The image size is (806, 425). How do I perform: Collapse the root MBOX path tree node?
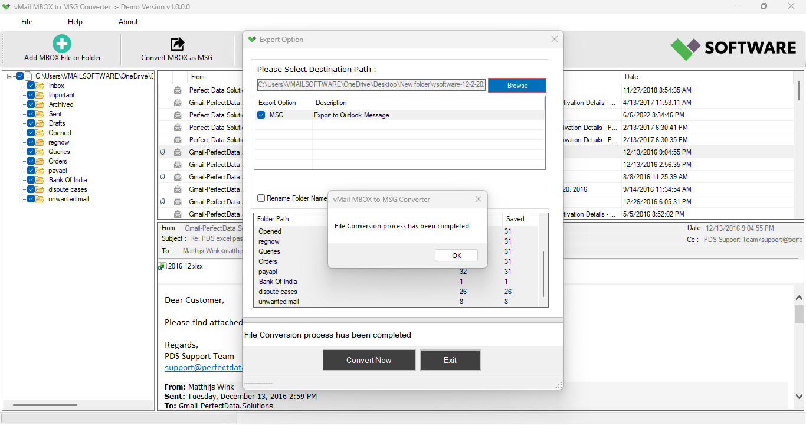[10, 76]
